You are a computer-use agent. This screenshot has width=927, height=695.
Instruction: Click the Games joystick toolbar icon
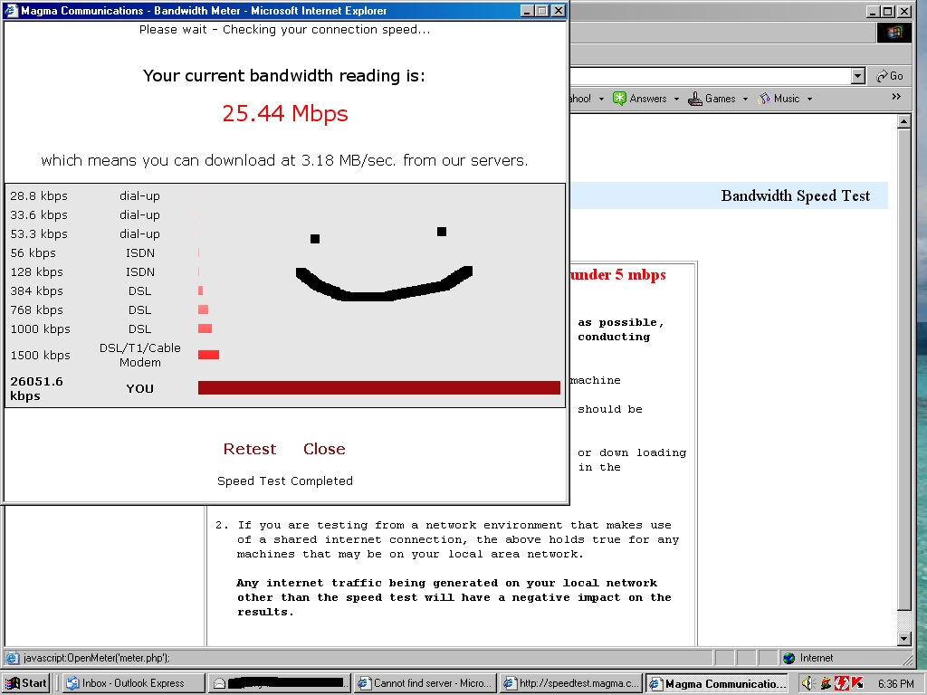pyautogui.click(x=695, y=99)
